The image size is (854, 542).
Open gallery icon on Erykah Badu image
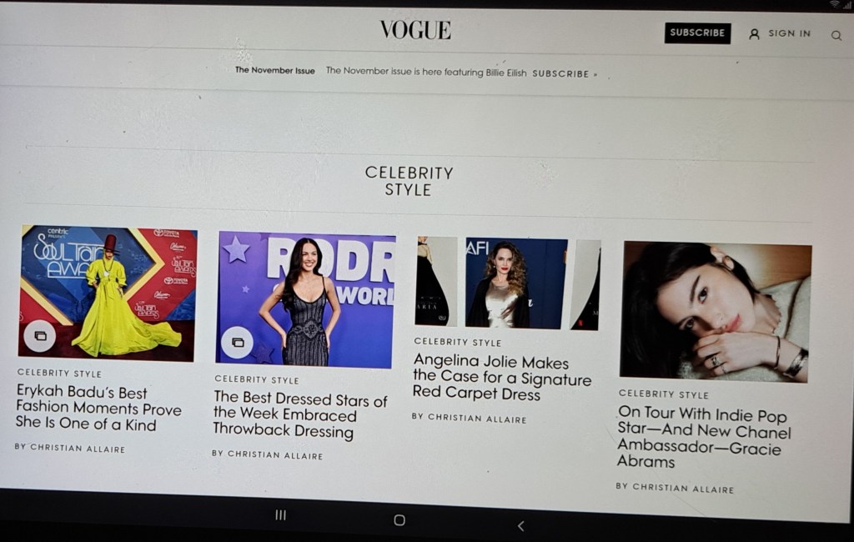coord(40,335)
